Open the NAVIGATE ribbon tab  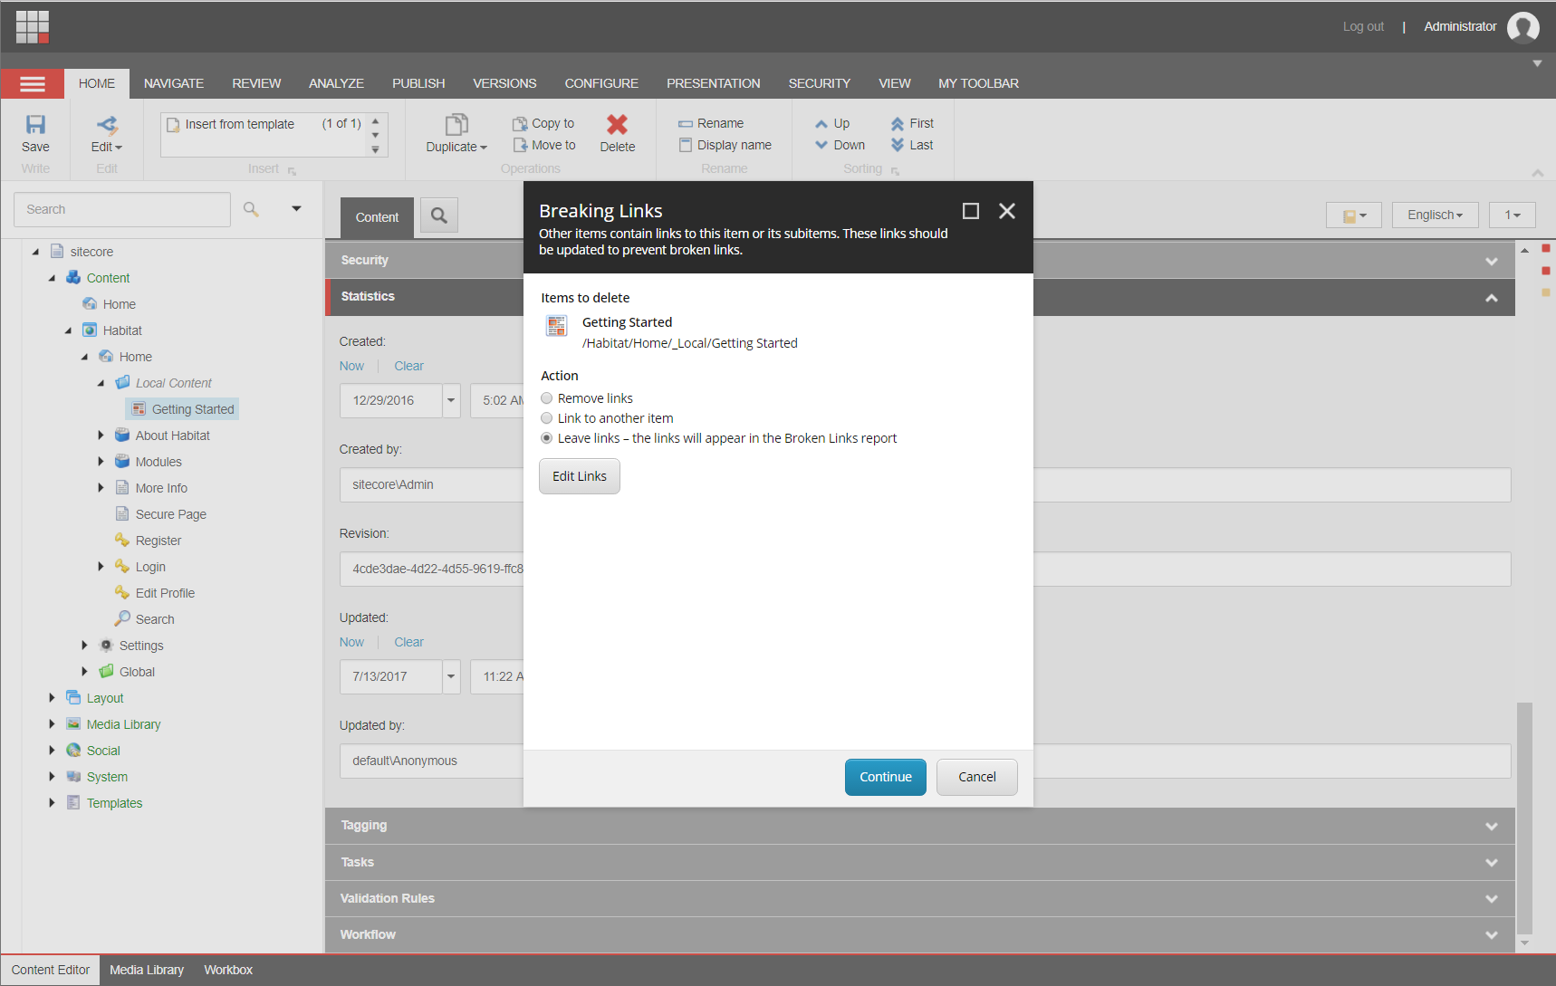(174, 83)
